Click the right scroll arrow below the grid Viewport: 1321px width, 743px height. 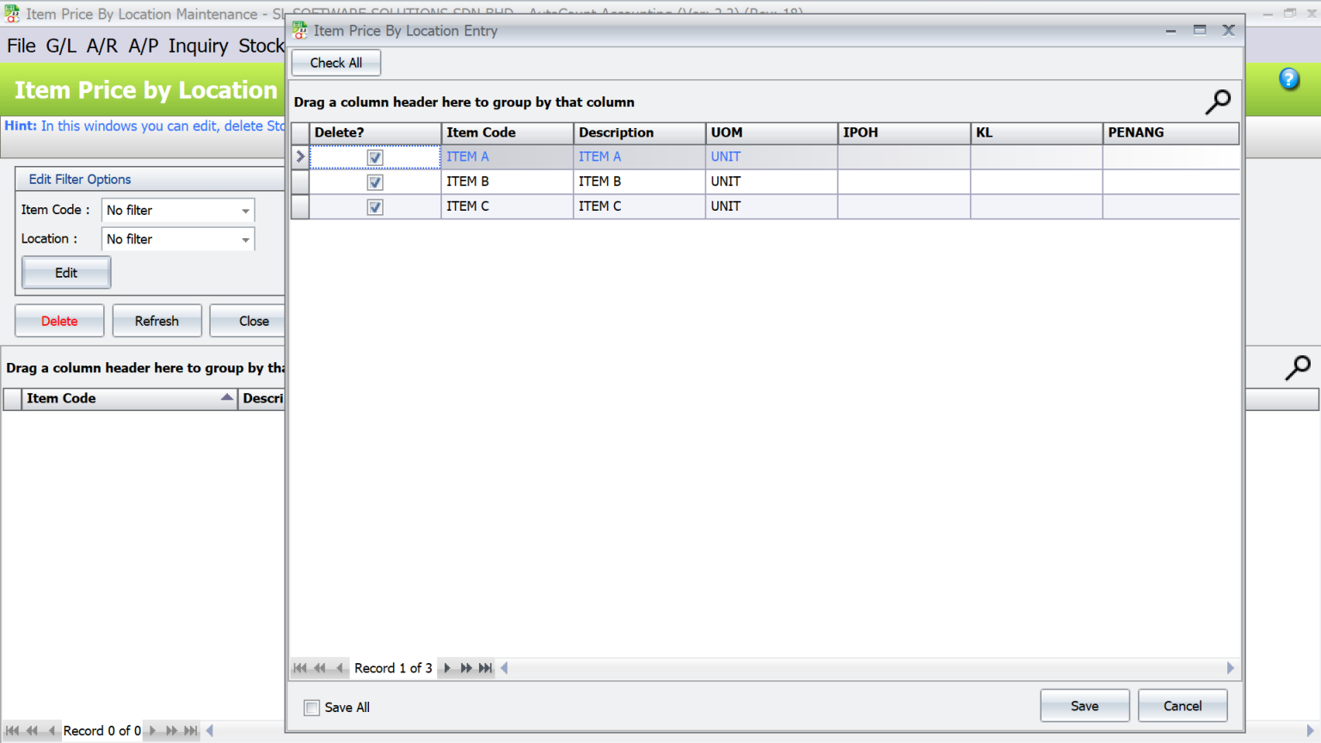tap(1230, 667)
